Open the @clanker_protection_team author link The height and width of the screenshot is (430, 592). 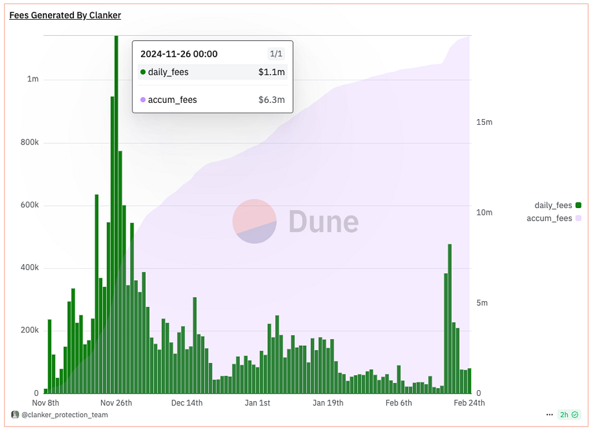[x=65, y=415]
